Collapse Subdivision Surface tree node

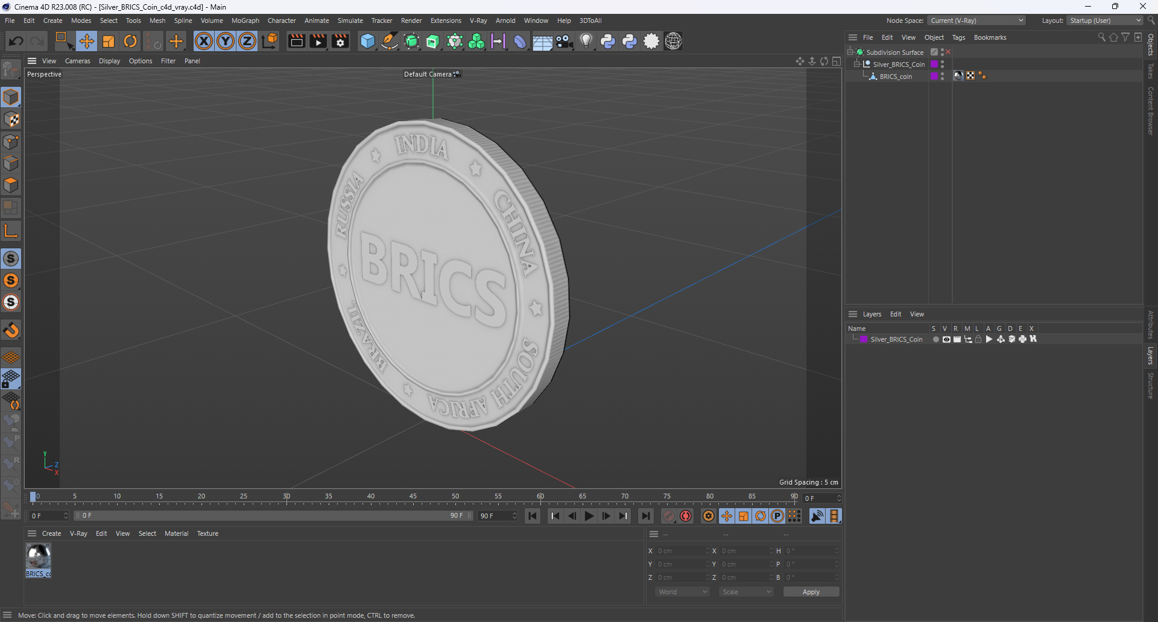pos(850,52)
